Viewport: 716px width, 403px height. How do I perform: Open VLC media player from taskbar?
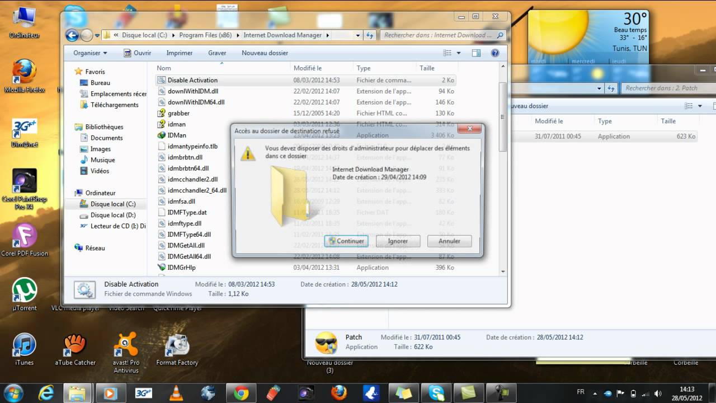point(176,393)
